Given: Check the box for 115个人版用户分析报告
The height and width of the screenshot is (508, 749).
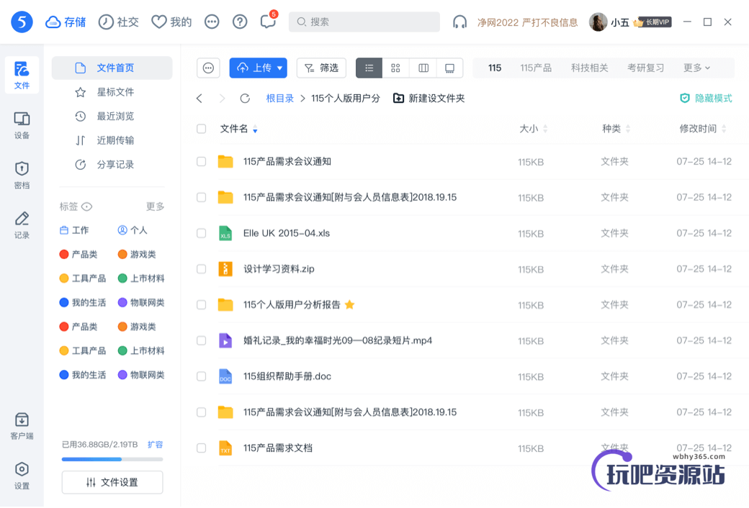Looking at the screenshot, I should [202, 305].
